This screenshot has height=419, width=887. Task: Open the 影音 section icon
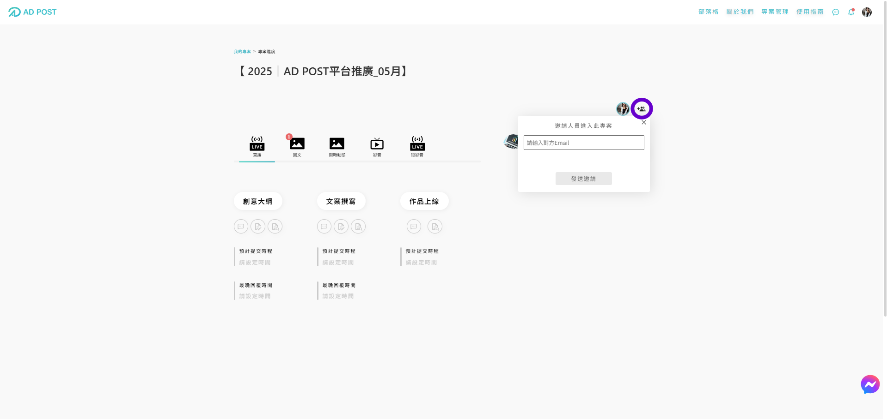[377, 144]
